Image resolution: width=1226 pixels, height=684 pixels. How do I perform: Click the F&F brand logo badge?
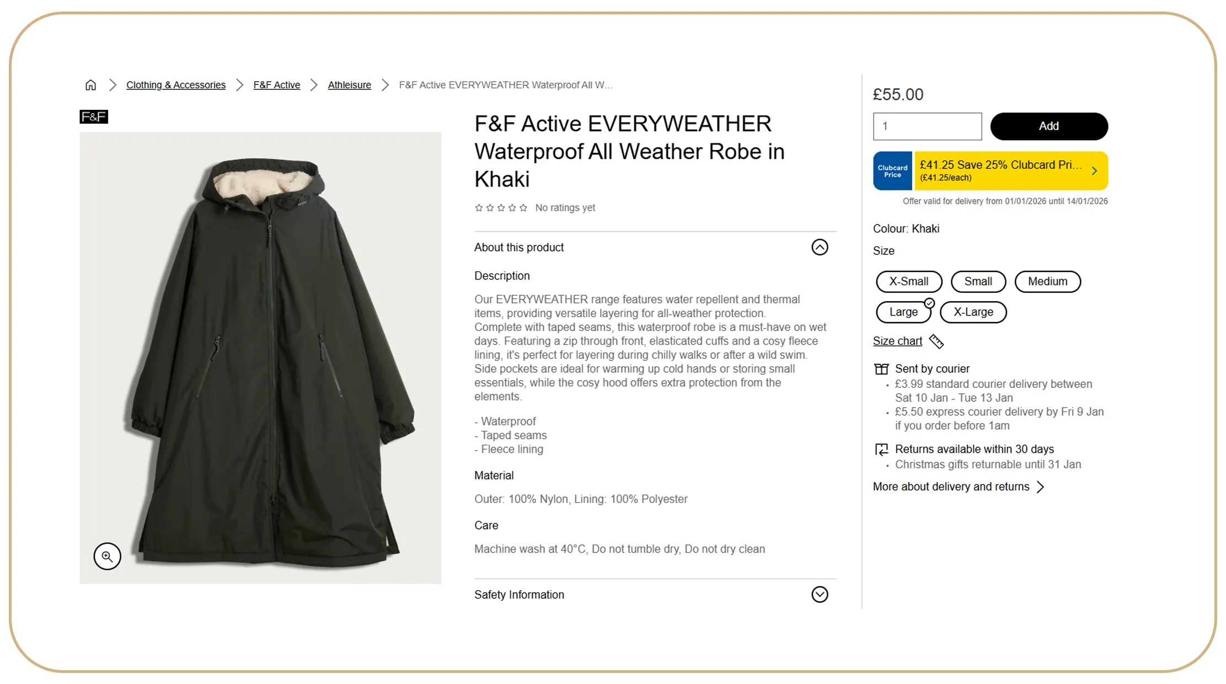94,117
